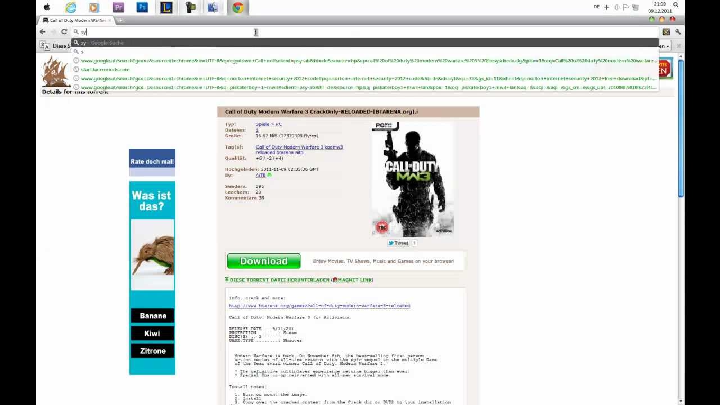Open the translate bar options dropdown

[x=664, y=46]
